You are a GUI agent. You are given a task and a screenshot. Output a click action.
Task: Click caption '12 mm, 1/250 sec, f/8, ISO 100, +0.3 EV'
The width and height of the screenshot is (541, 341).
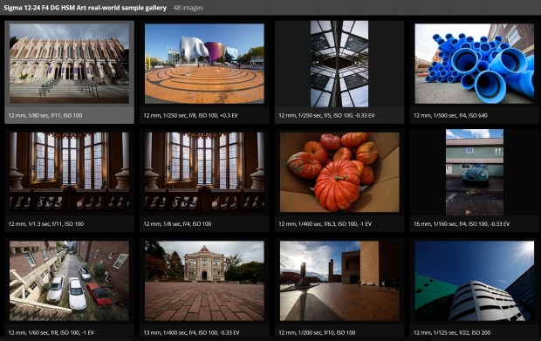point(190,115)
